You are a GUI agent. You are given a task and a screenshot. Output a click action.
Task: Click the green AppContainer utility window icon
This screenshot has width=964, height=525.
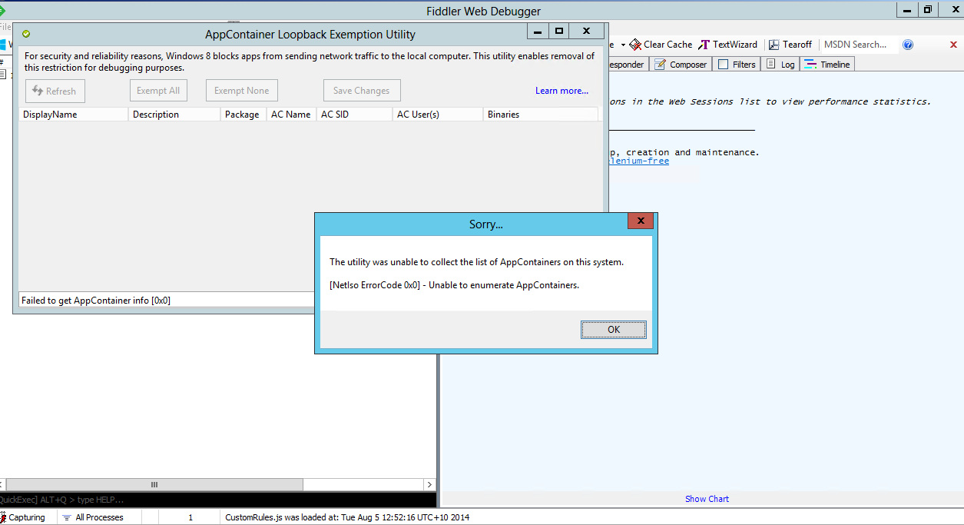[x=26, y=34]
